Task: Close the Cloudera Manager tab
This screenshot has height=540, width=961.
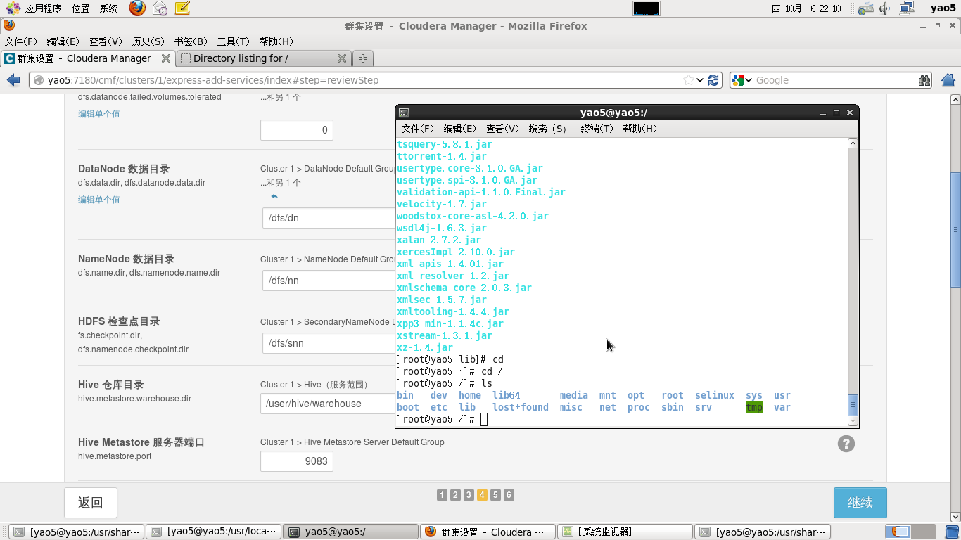Action: [x=166, y=58]
